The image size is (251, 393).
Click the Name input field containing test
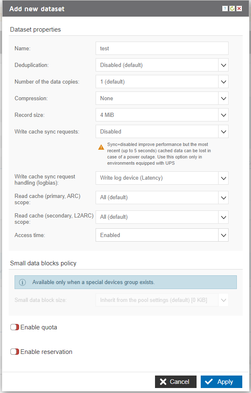click(162, 48)
